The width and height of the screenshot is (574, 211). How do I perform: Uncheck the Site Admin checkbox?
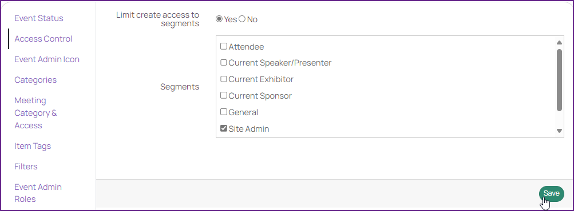pos(223,128)
